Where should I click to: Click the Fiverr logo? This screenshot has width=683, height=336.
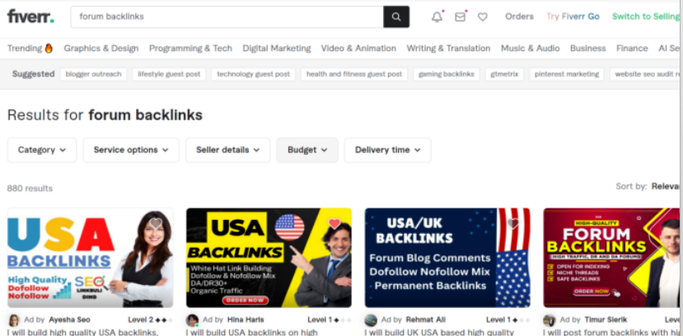coord(30,16)
